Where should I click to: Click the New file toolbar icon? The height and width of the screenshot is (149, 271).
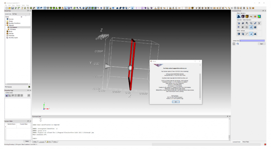click(6, 8)
